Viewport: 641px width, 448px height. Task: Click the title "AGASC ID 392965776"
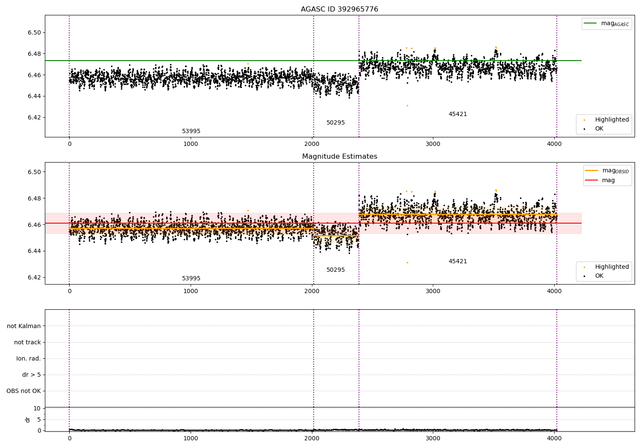point(339,9)
